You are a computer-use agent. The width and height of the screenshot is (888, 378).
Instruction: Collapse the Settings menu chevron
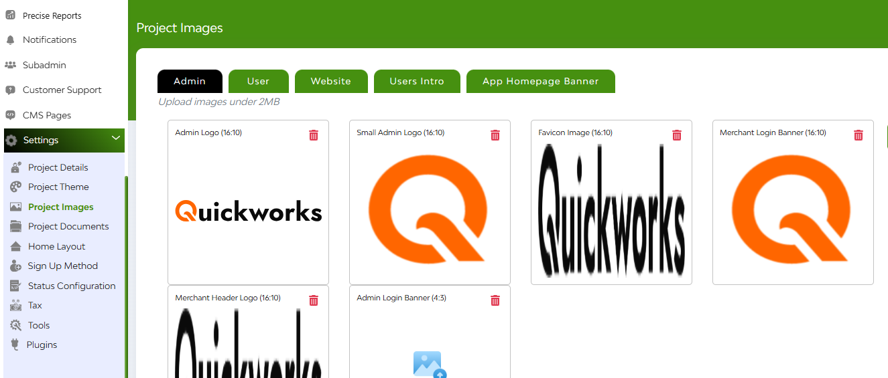point(116,138)
